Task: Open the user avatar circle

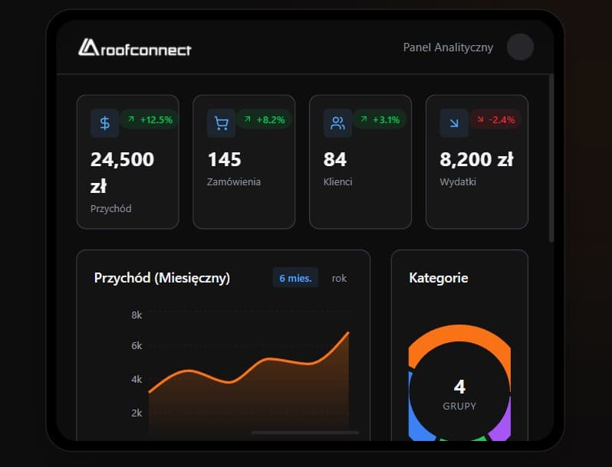Action: coord(521,47)
